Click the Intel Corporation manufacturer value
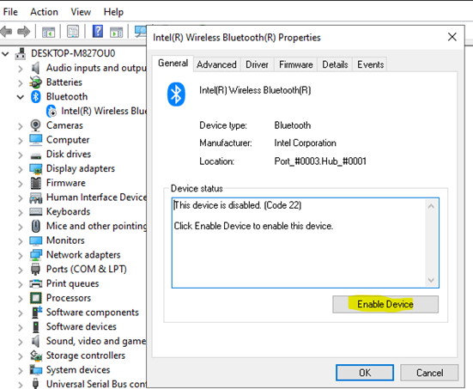 click(305, 143)
